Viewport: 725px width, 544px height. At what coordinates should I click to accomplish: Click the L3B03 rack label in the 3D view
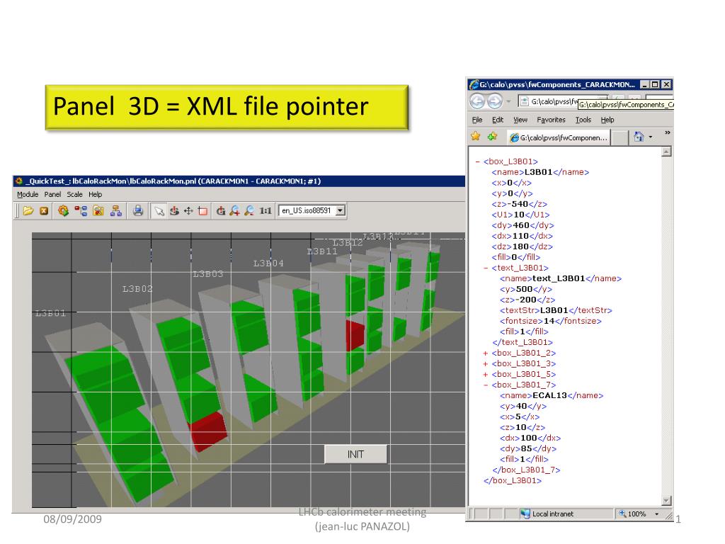point(207,274)
